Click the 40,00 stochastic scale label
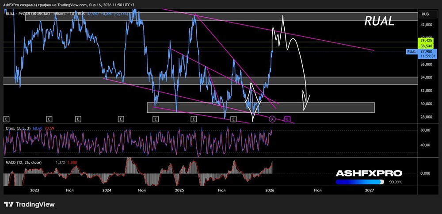 click(425, 145)
